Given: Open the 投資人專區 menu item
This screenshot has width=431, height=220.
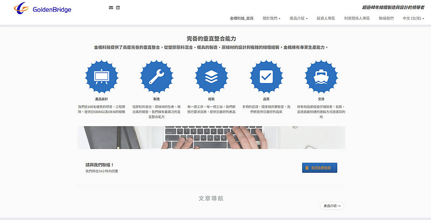Looking at the screenshot, I should [326, 18].
